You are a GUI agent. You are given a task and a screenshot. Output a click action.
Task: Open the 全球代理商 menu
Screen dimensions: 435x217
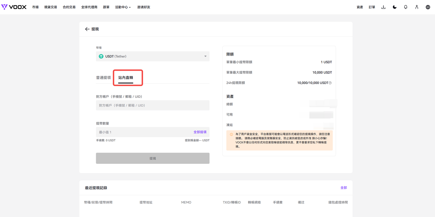[x=89, y=7]
